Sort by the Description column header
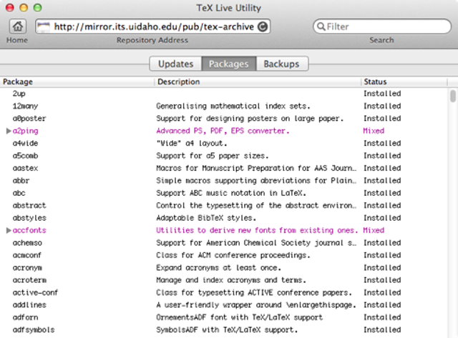The height and width of the screenshot is (338, 458). coord(258,81)
